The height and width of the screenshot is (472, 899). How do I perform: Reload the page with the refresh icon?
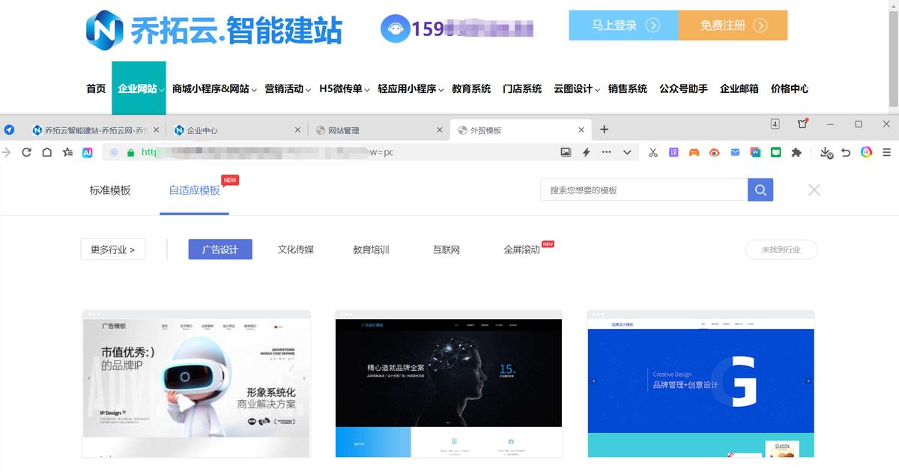[x=26, y=152]
